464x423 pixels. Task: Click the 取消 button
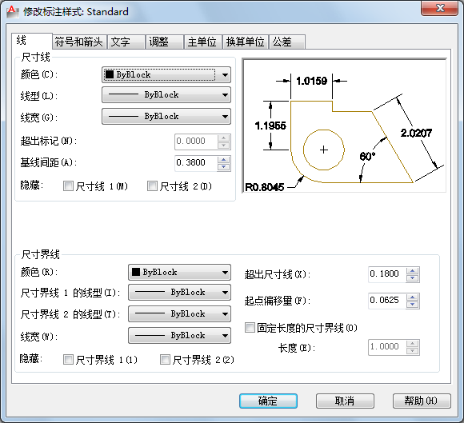click(345, 401)
